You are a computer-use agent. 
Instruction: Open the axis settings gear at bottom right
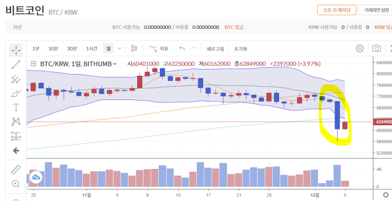pyautogui.click(x=386, y=195)
